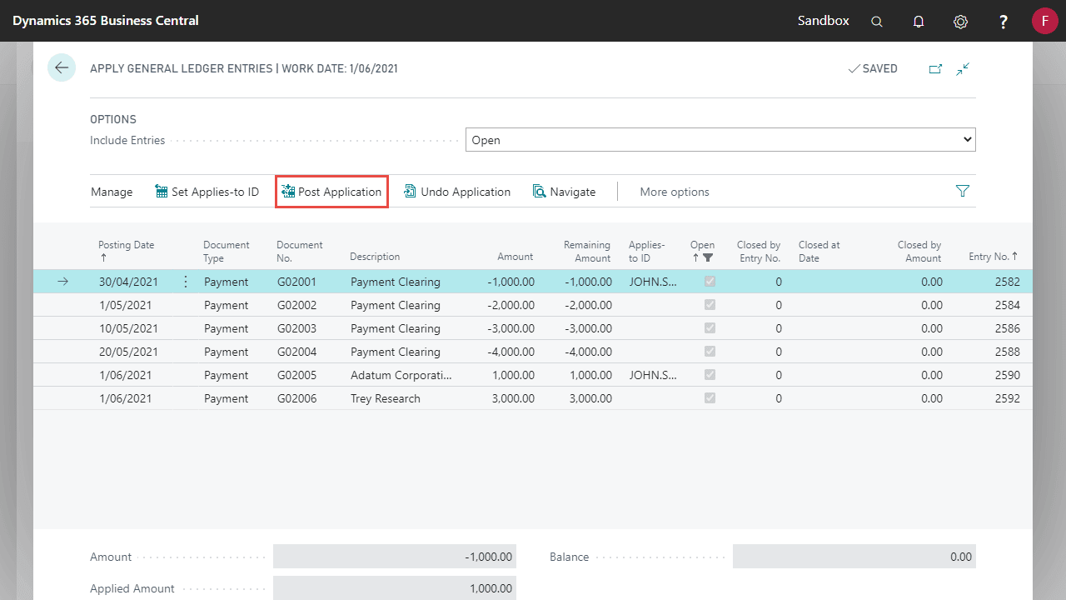Show row options for the G02001 entry

point(185,282)
